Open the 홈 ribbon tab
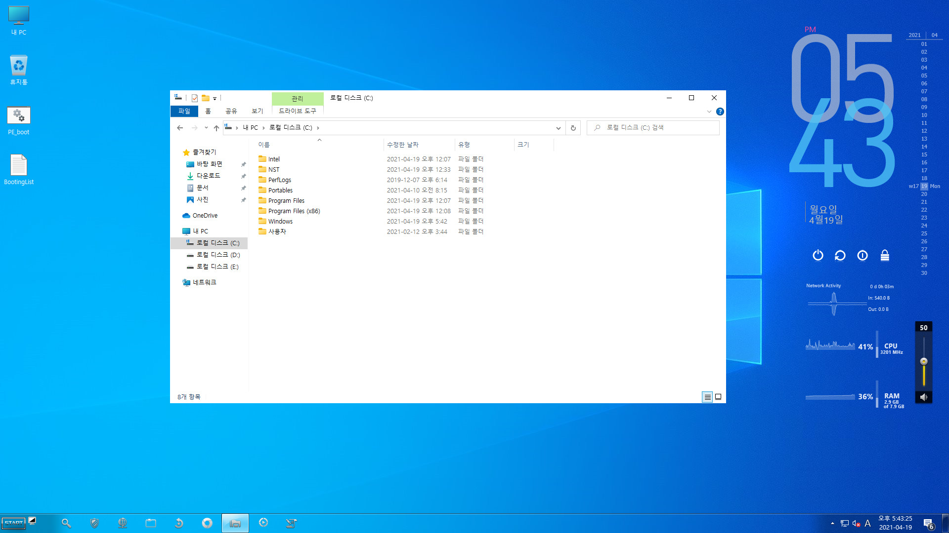This screenshot has width=949, height=533. [x=208, y=111]
